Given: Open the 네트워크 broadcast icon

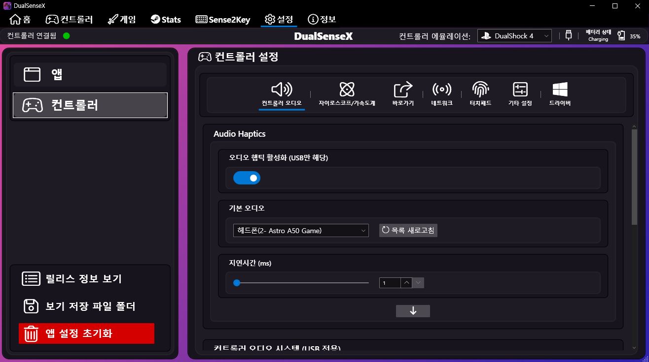Looking at the screenshot, I should (x=442, y=90).
